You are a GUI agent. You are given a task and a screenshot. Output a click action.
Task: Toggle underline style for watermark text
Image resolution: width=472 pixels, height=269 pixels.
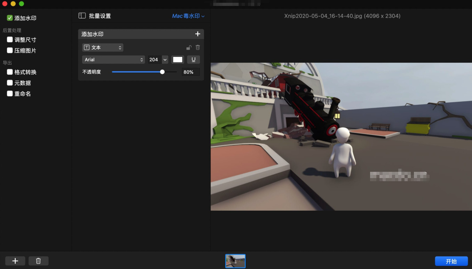point(193,60)
